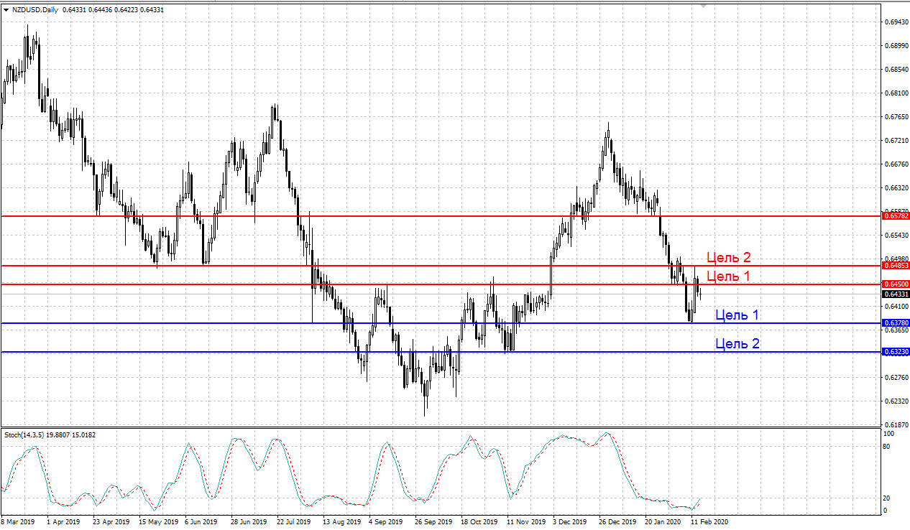Click the 100 level on Stochastic scale

click(x=888, y=434)
